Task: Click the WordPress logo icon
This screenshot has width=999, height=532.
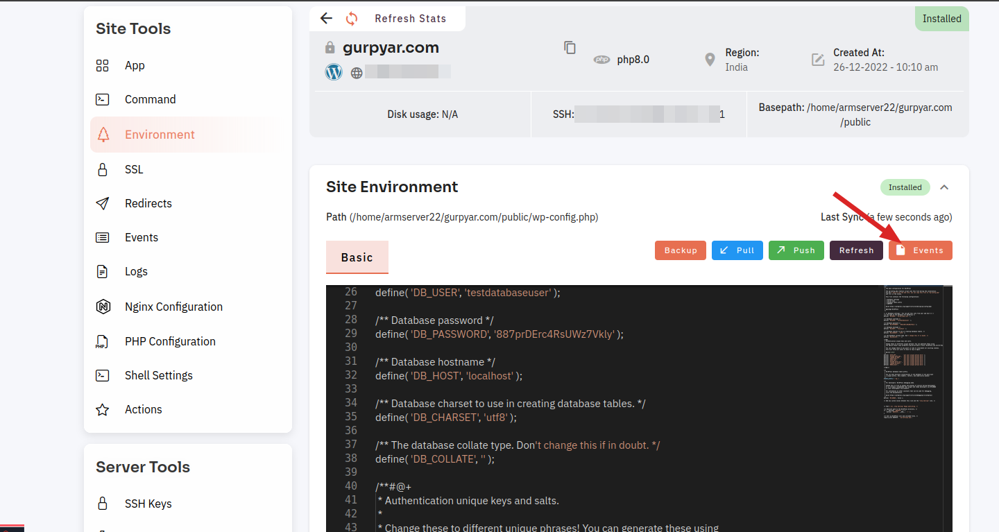Action: point(334,71)
